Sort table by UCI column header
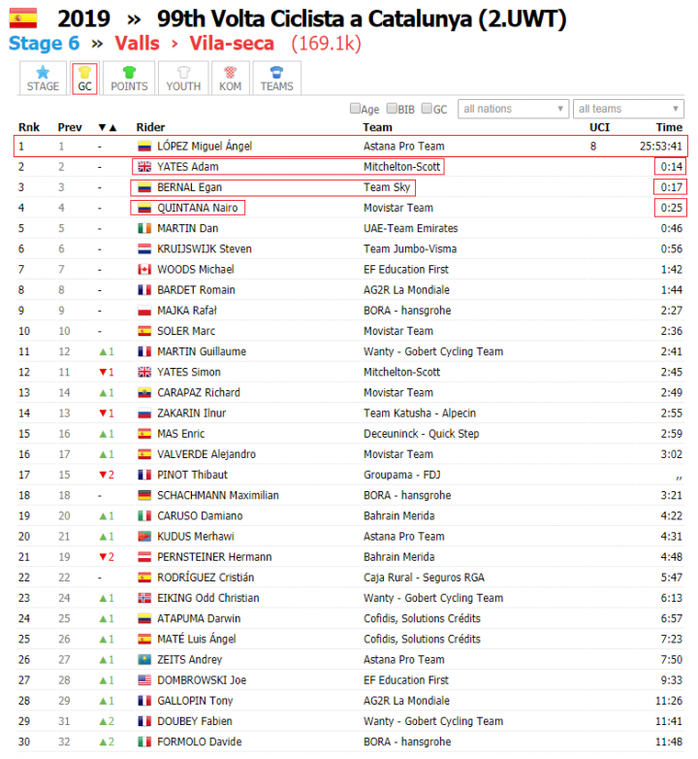The height and width of the screenshot is (759, 698). coord(599,127)
